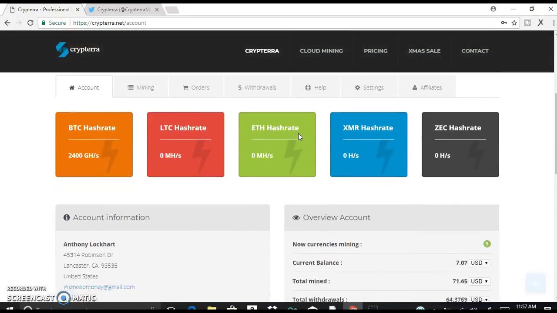Viewport: 557px width, 313px height.
Task: Click the Crypterra logo
Action: (77, 50)
